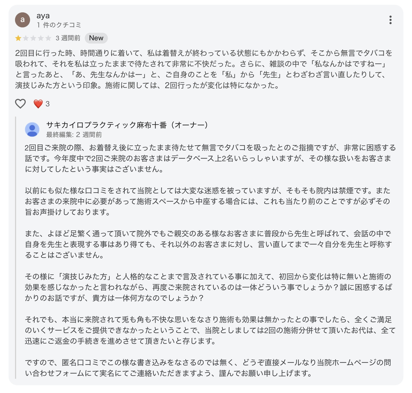Click the "1 件のクチコミ" review count
The image size is (412, 393).
(x=59, y=25)
